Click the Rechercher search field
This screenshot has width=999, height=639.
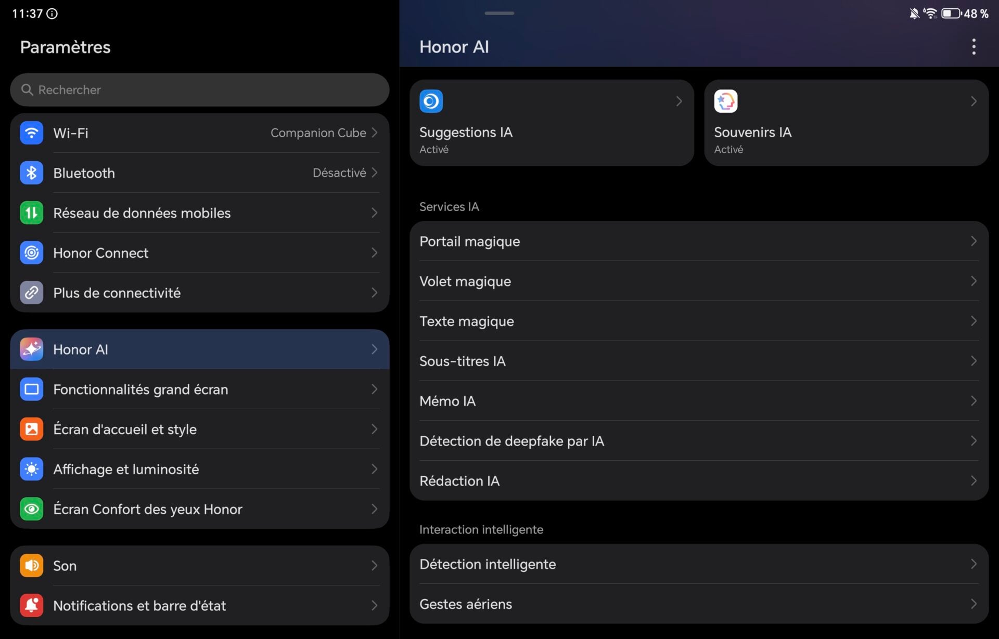(x=200, y=90)
